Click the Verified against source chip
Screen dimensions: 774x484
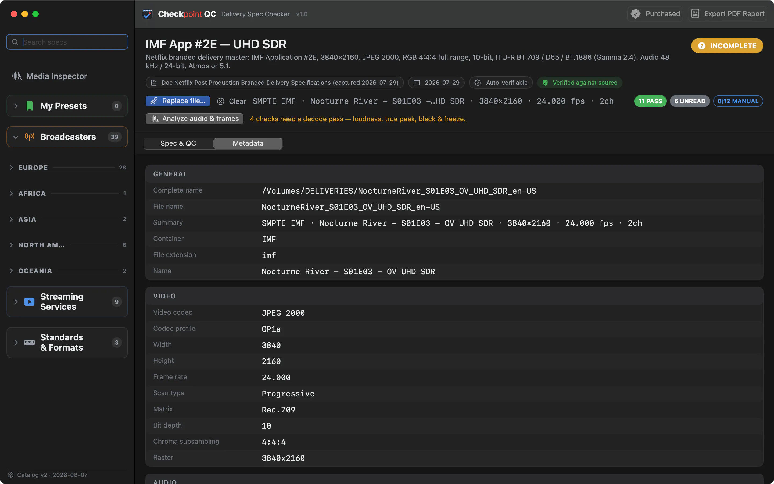tap(579, 83)
